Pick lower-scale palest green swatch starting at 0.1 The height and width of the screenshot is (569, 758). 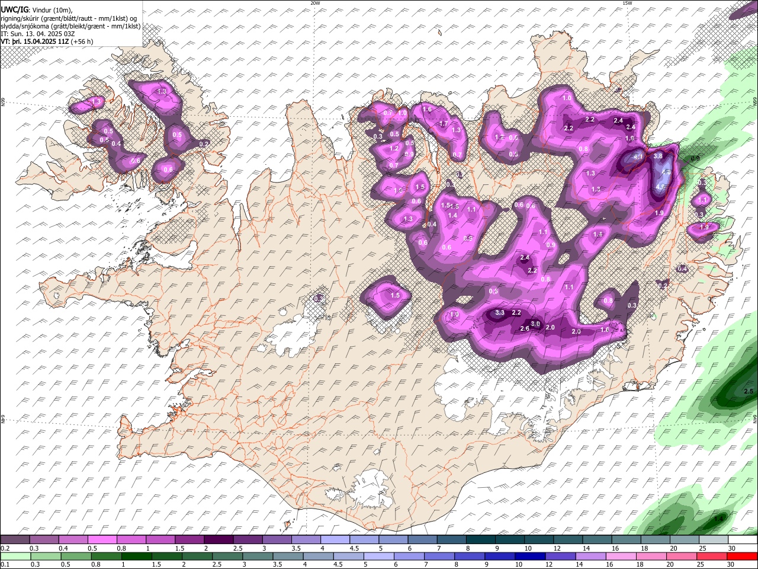pyautogui.click(x=15, y=557)
